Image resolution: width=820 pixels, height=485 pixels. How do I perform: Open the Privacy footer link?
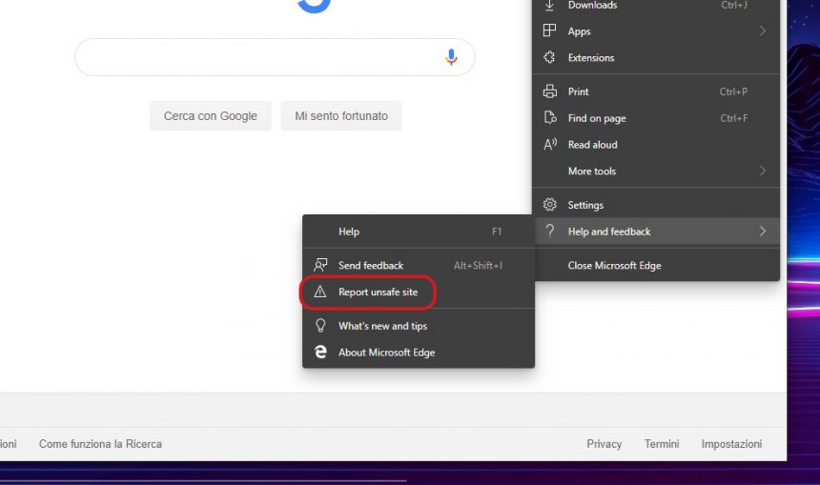(x=604, y=444)
